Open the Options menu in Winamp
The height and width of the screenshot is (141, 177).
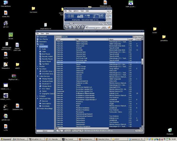(x=76, y=11)
